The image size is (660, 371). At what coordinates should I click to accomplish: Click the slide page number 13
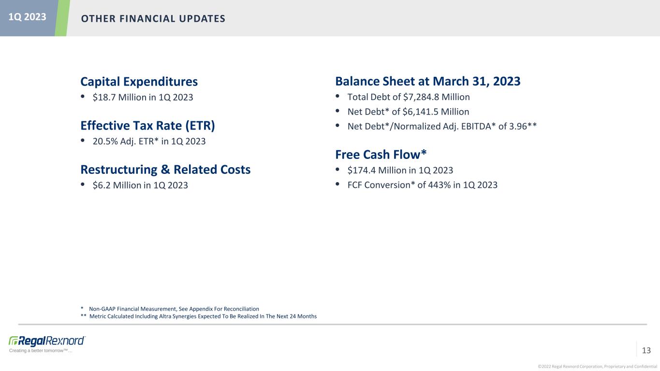(x=646, y=350)
